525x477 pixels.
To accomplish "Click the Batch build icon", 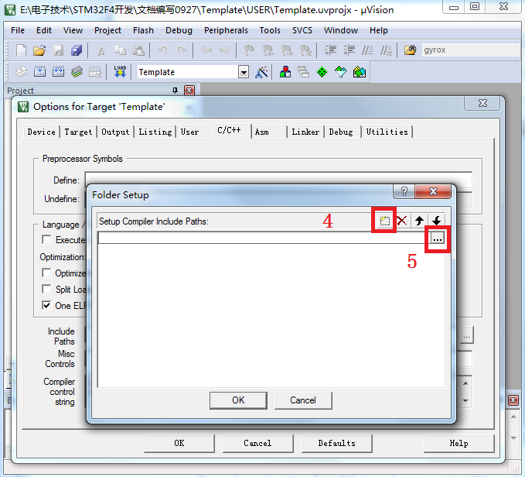I will point(77,72).
